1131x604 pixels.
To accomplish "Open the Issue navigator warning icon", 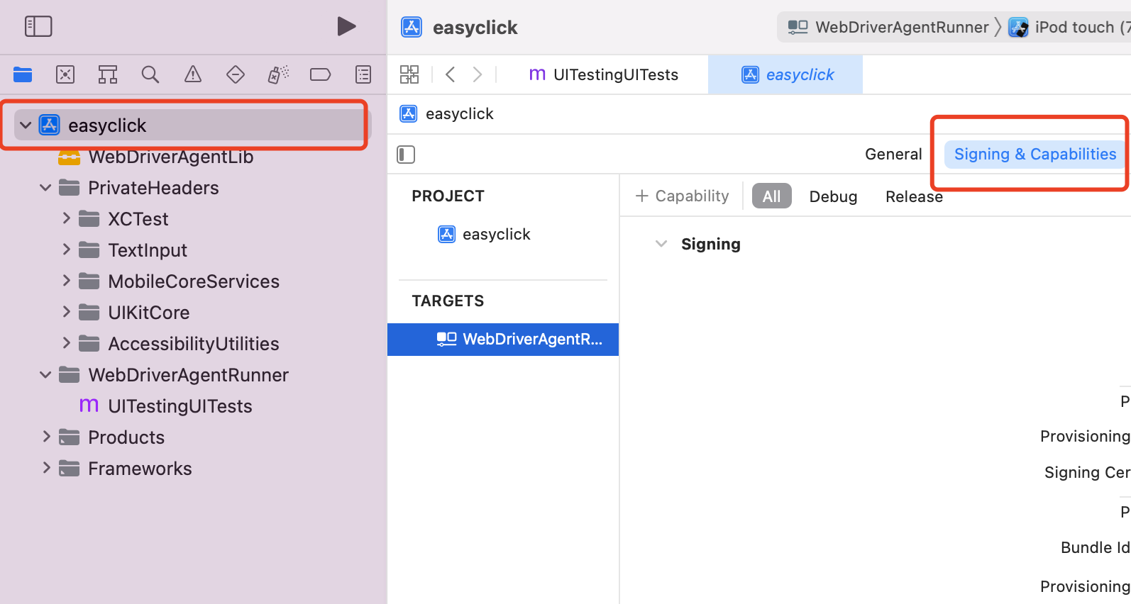I will coord(193,74).
